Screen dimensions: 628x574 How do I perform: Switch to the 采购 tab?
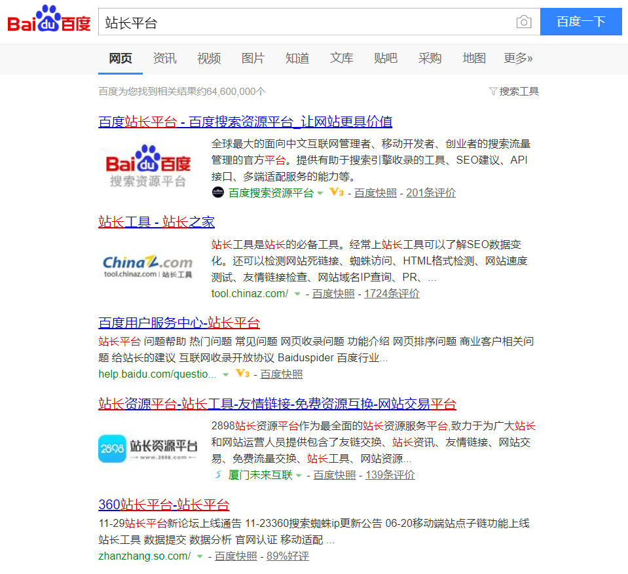point(430,58)
